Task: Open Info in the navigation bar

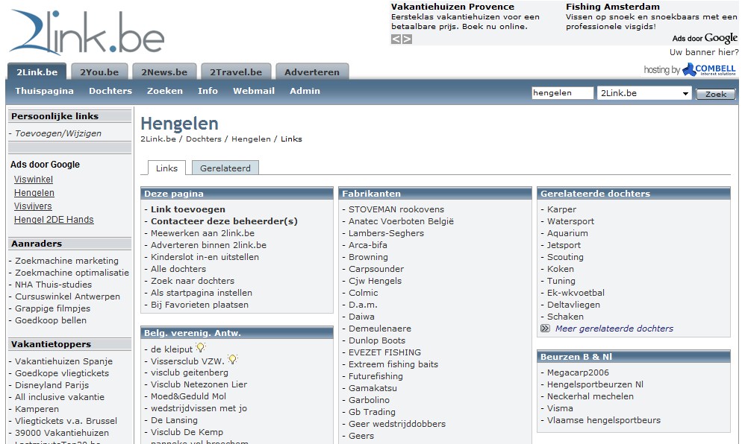Action: (208, 91)
